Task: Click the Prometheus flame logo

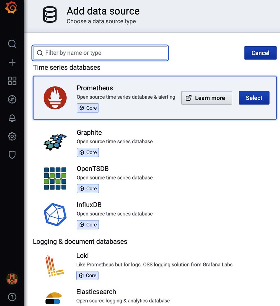Action: 55,98
